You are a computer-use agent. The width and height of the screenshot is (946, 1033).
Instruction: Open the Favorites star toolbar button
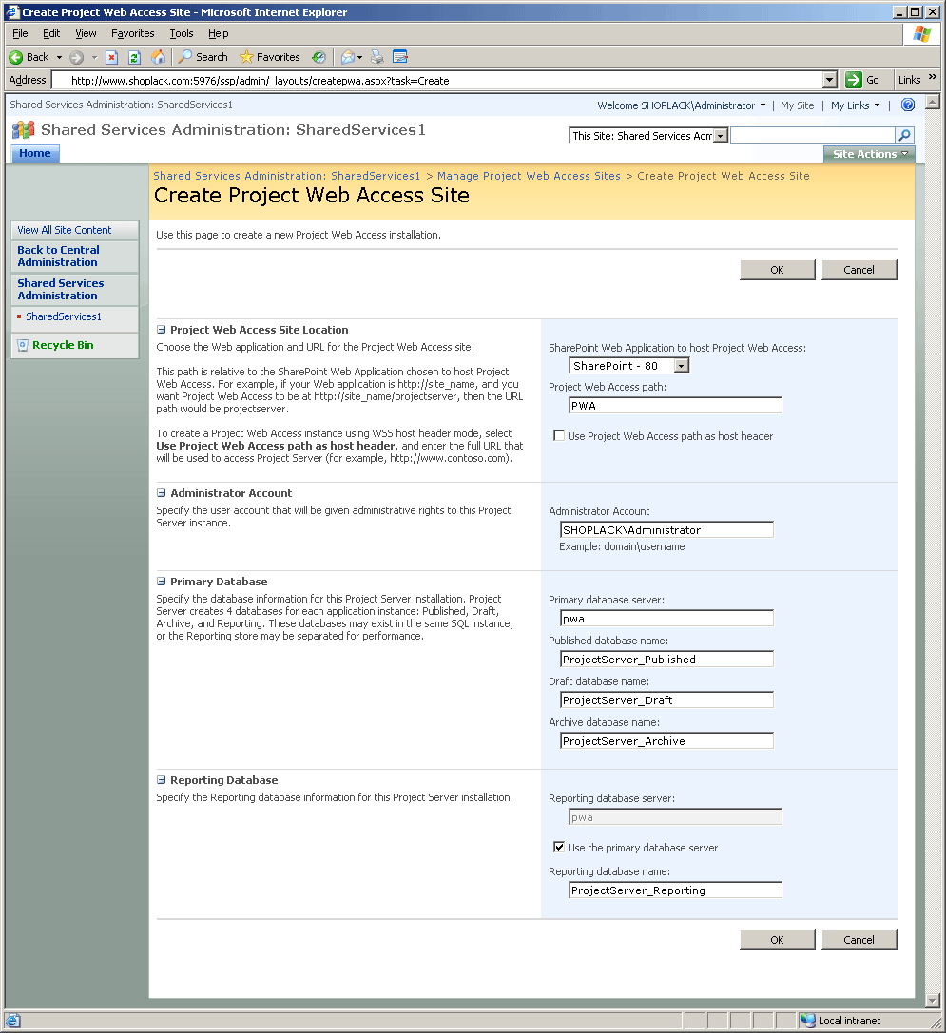270,57
